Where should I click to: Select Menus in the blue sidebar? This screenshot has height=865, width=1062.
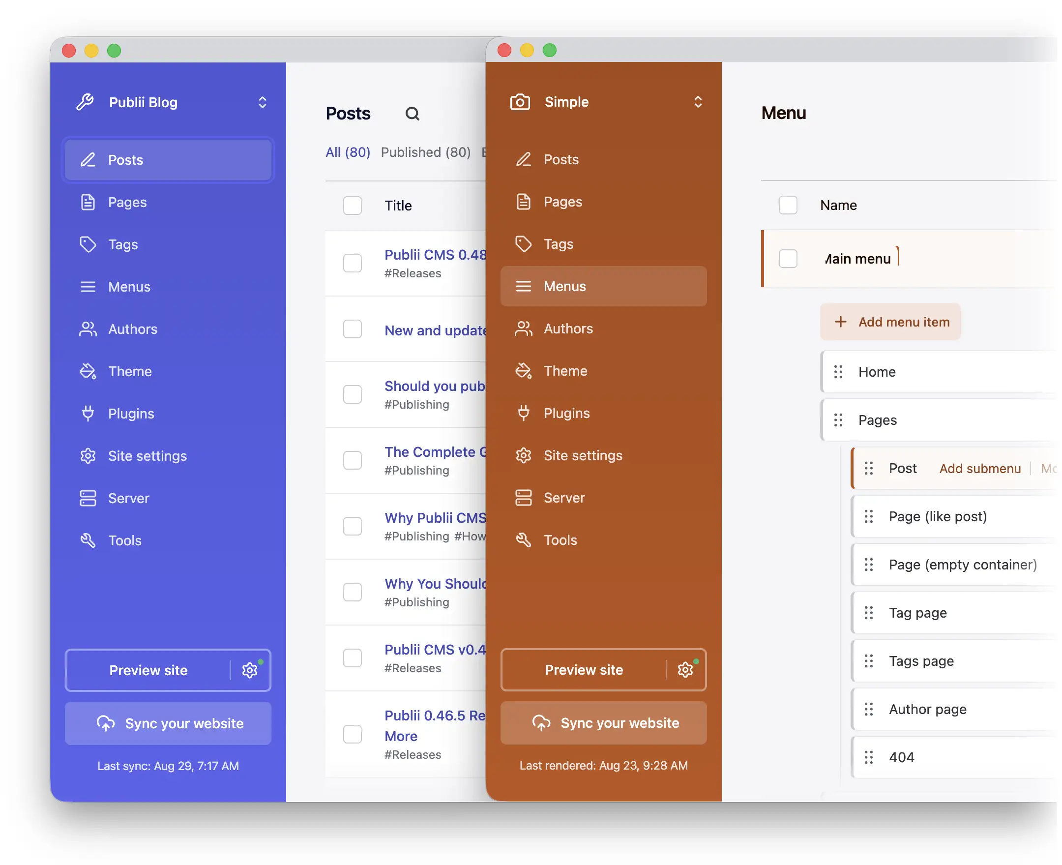tap(168, 287)
